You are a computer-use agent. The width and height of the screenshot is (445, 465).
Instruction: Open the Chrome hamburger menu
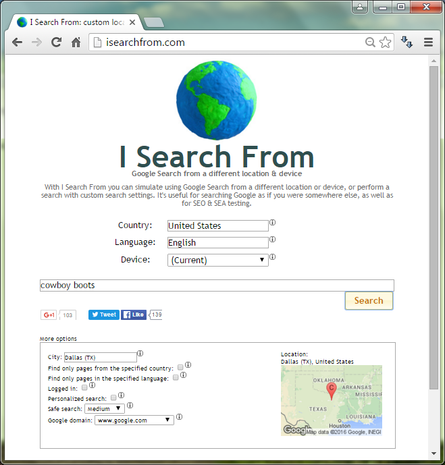tap(428, 42)
